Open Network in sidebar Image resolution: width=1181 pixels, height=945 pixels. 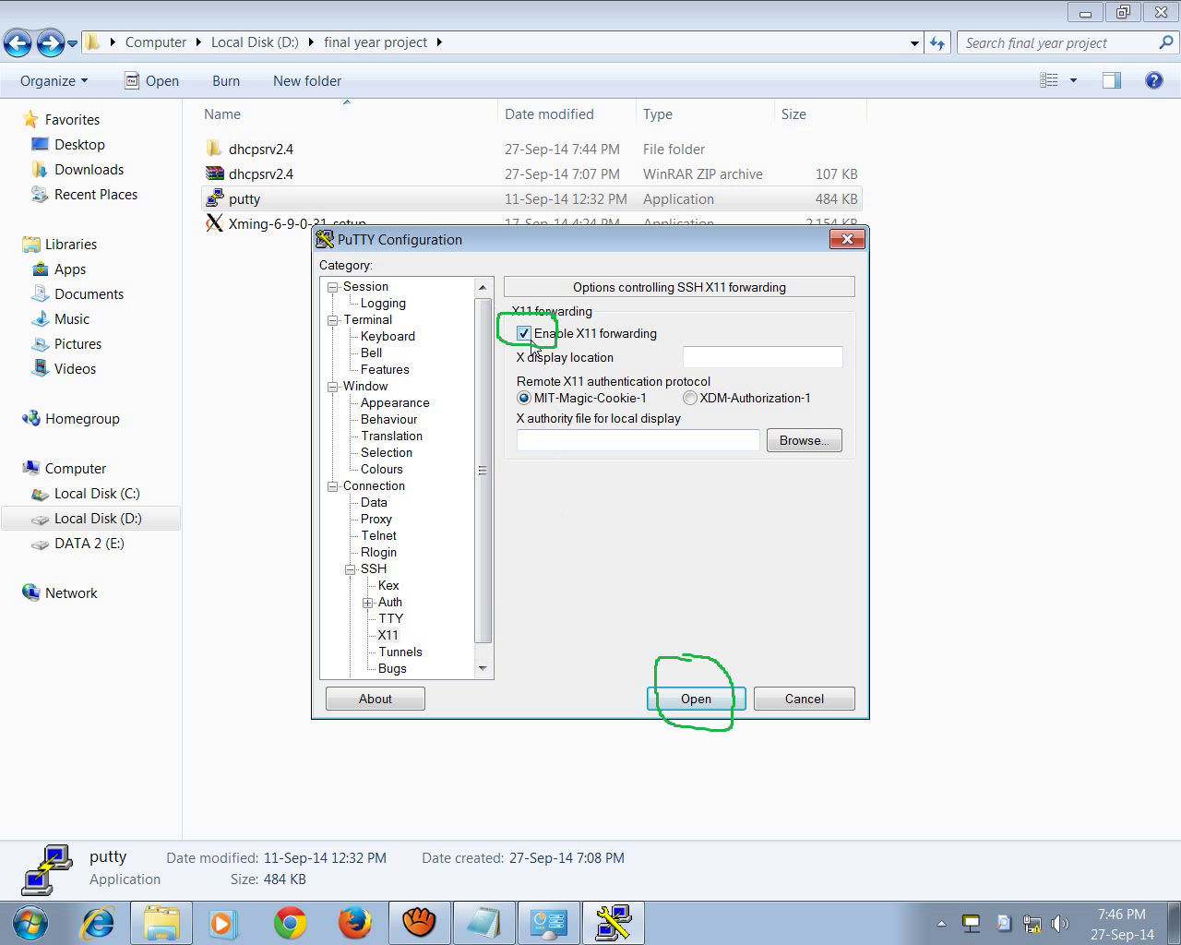[x=71, y=592]
